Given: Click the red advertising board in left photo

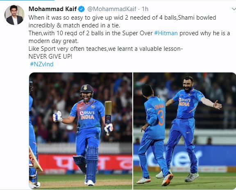Looking at the screenshot, I should click(85, 162).
